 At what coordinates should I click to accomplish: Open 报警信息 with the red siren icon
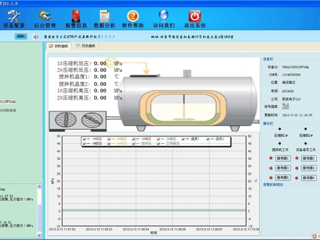point(76,19)
